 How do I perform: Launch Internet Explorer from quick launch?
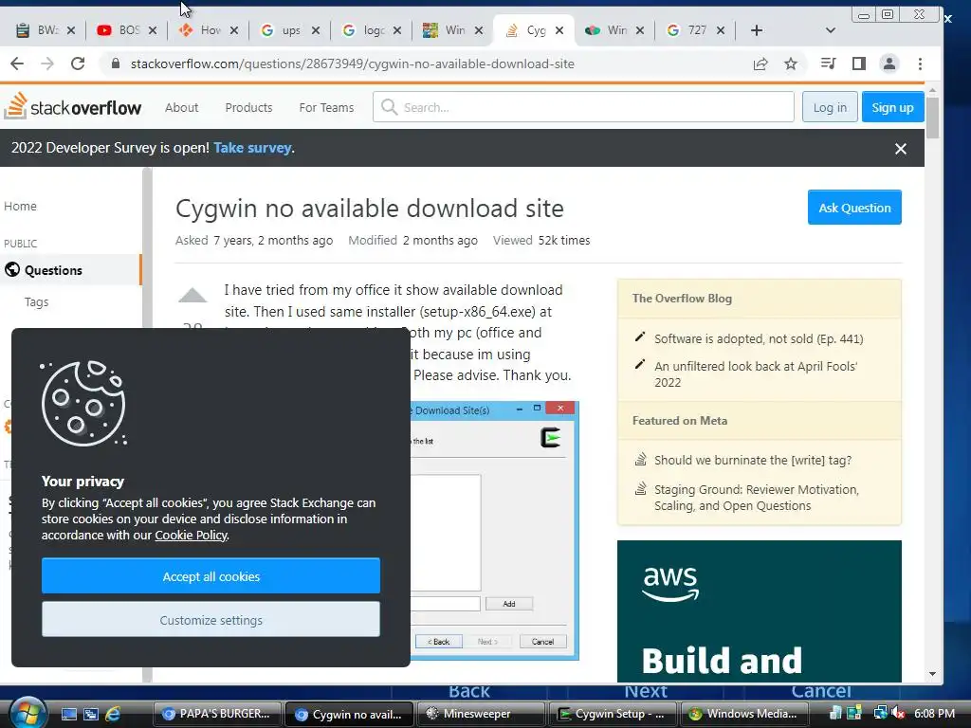(x=113, y=714)
